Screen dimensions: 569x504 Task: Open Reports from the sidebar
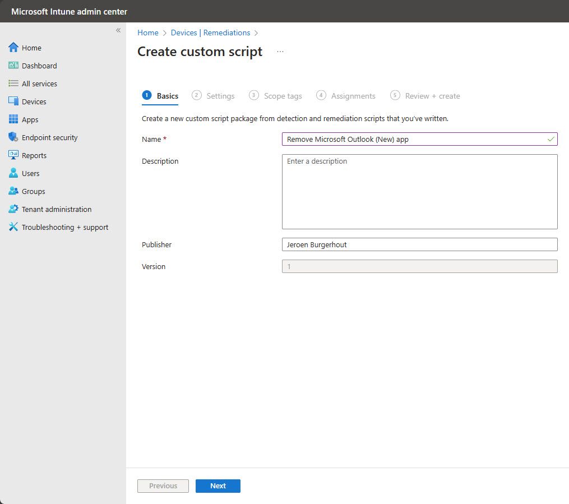[34, 156]
